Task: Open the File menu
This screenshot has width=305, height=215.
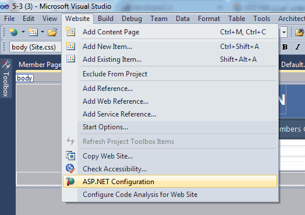Action: (9, 19)
